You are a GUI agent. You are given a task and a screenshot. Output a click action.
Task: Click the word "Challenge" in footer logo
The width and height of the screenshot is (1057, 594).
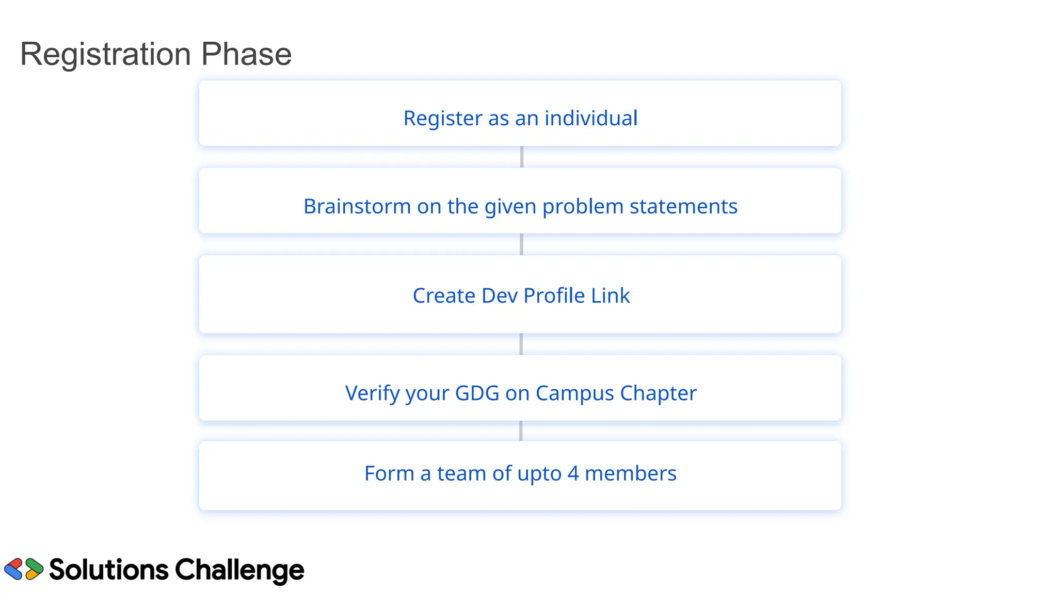coord(239,570)
